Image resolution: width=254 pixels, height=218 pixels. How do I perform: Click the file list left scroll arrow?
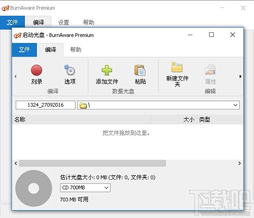point(16,163)
